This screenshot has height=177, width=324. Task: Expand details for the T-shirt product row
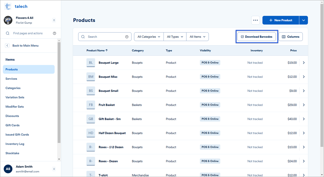(304, 175)
